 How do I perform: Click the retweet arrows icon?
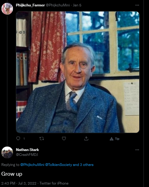(42, 138)
